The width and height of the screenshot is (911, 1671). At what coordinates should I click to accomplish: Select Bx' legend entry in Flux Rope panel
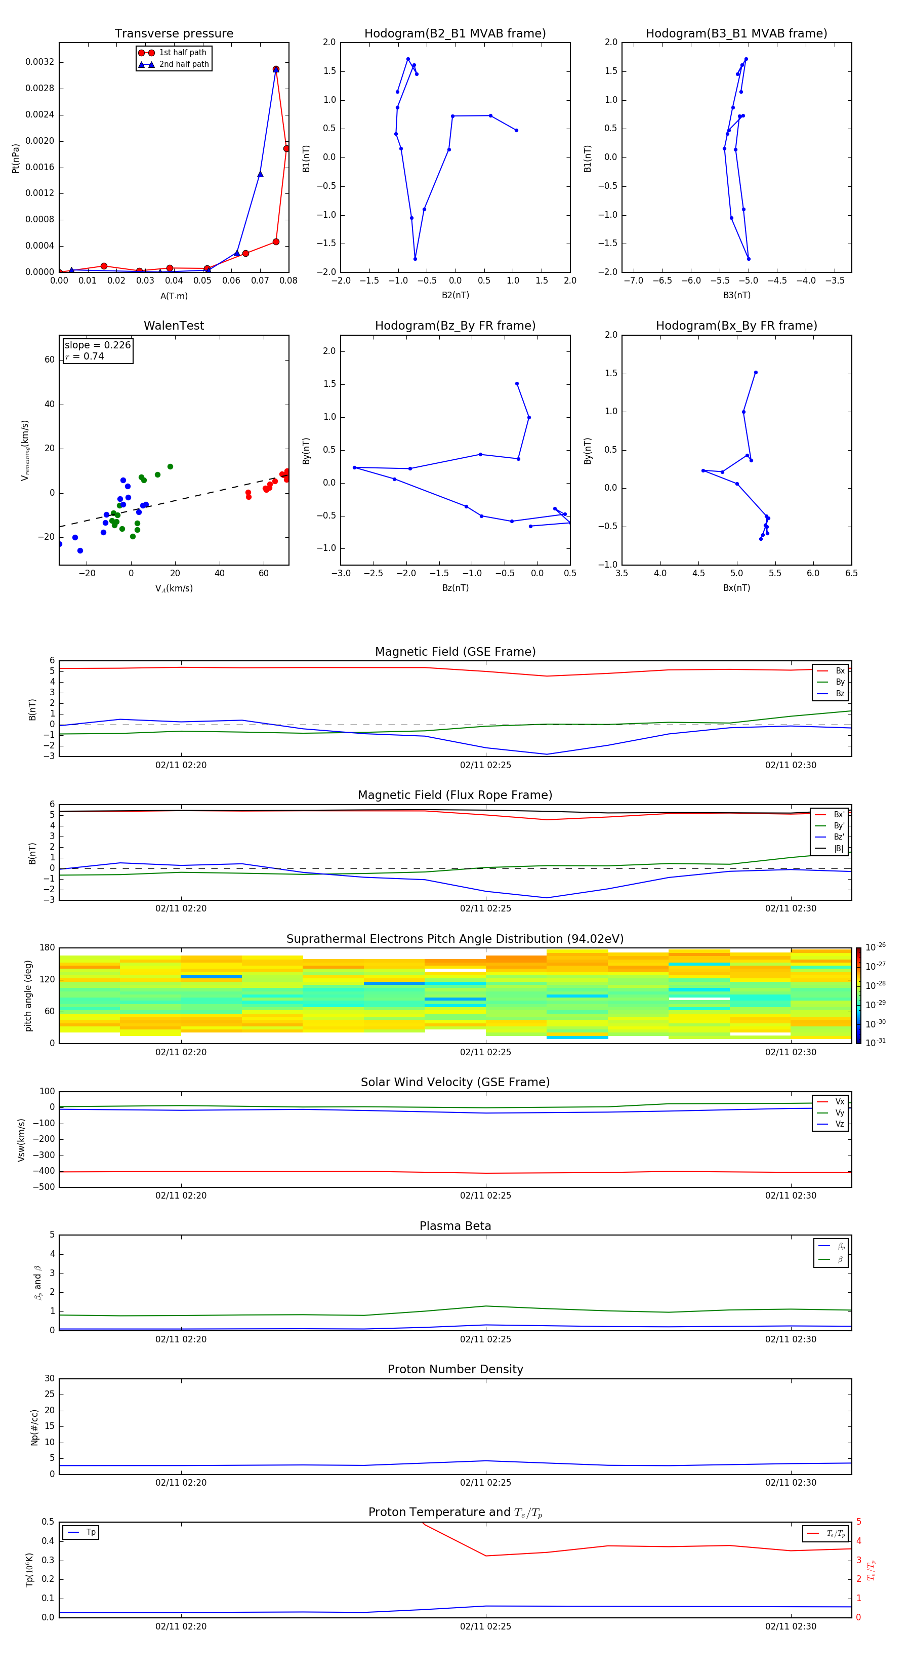830,815
